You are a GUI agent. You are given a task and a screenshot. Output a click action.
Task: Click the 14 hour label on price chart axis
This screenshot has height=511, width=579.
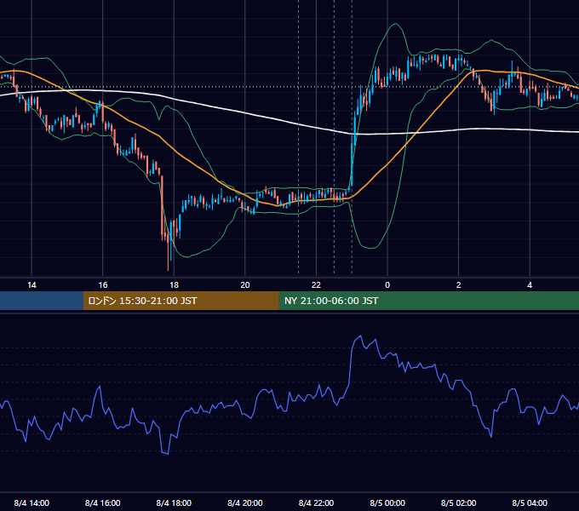tap(32, 285)
